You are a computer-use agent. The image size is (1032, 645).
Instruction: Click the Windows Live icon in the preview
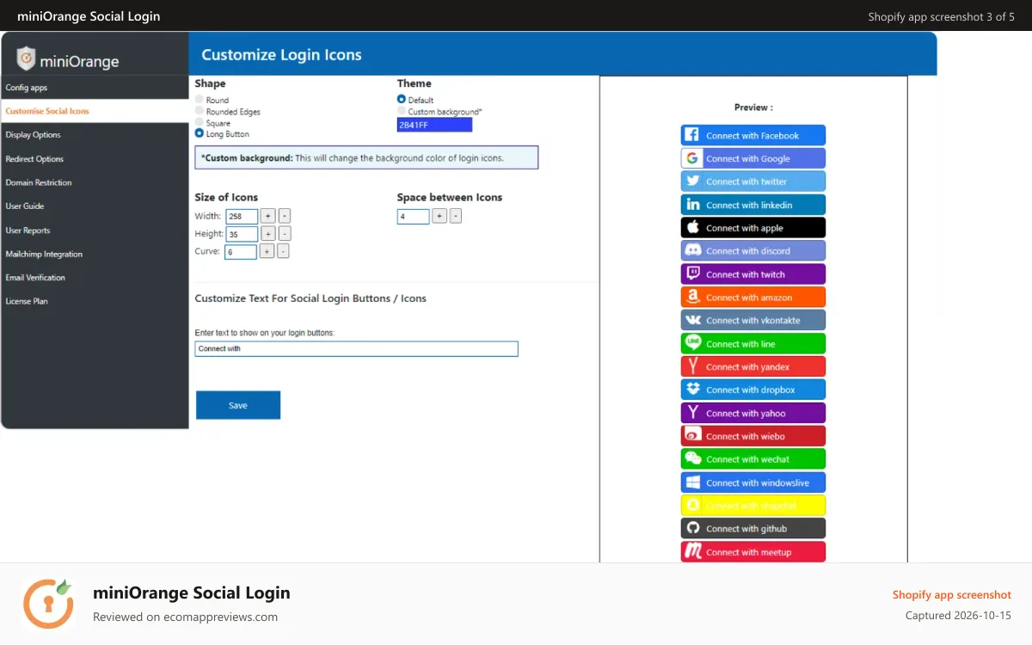[x=692, y=482]
